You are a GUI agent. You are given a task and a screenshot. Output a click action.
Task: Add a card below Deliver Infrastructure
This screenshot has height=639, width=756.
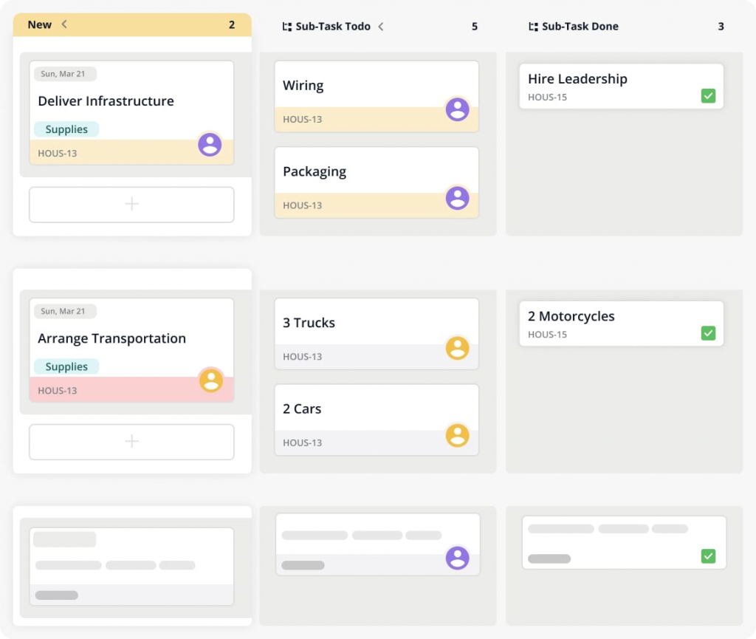tap(131, 205)
